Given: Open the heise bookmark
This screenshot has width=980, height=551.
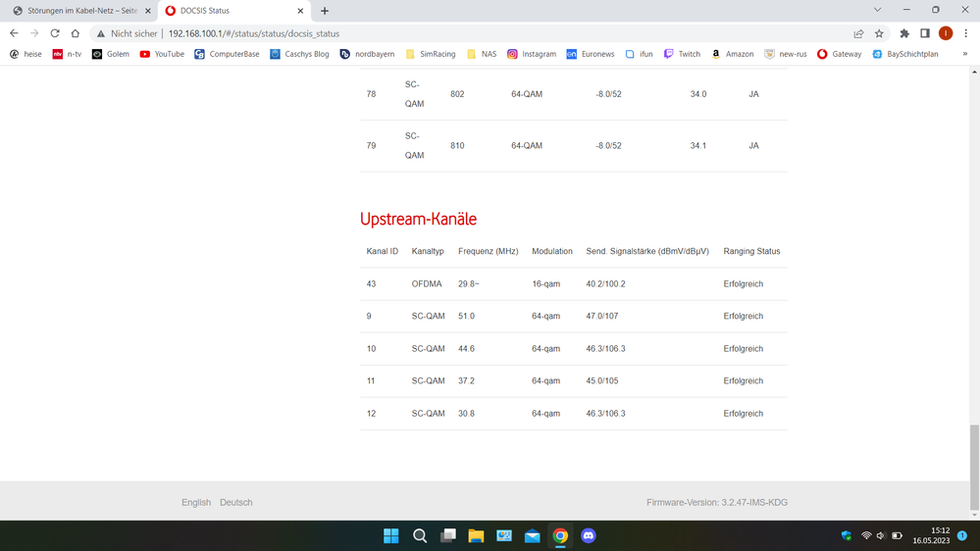Looking at the screenshot, I should pyautogui.click(x=26, y=54).
